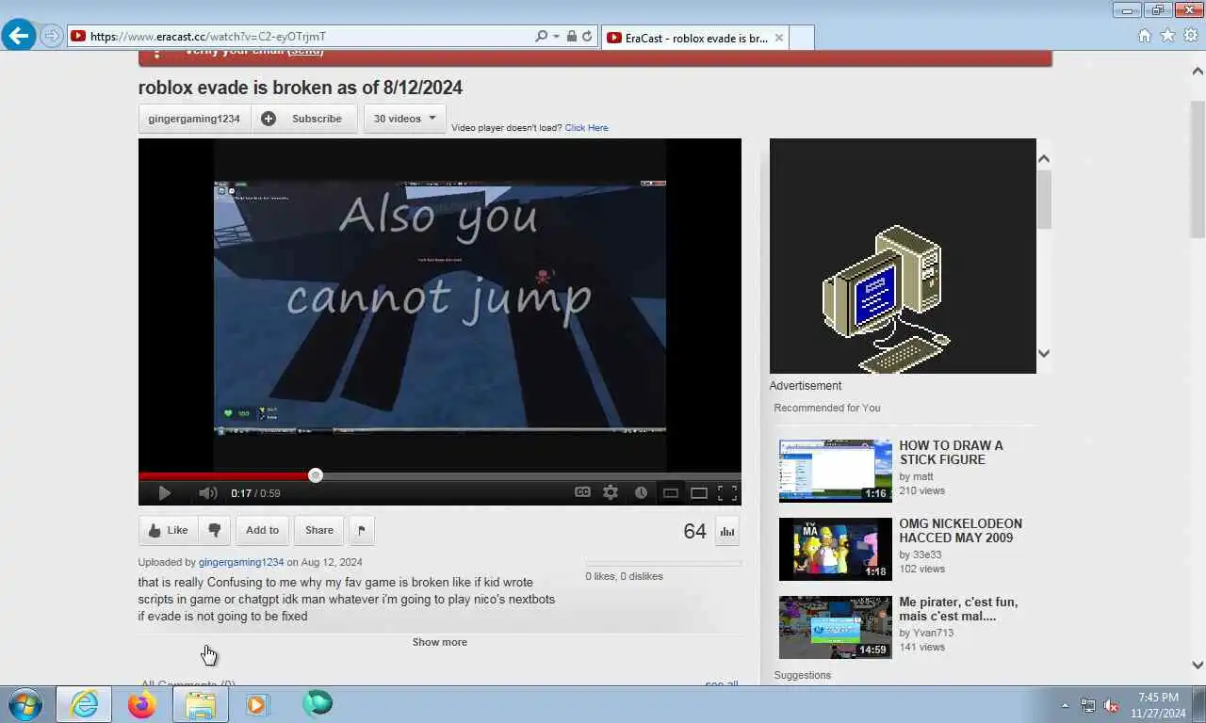The height and width of the screenshot is (723, 1206).
Task: Click the video view count 64
Action: pyautogui.click(x=694, y=531)
